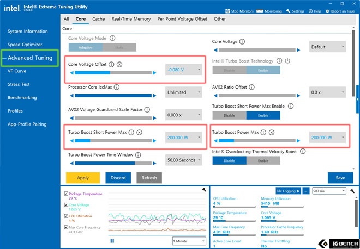Toggle Package Temperature graph checkbox

66,194
